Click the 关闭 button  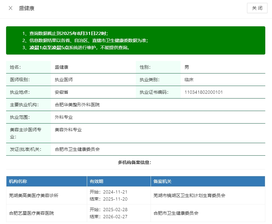[257, 8]
